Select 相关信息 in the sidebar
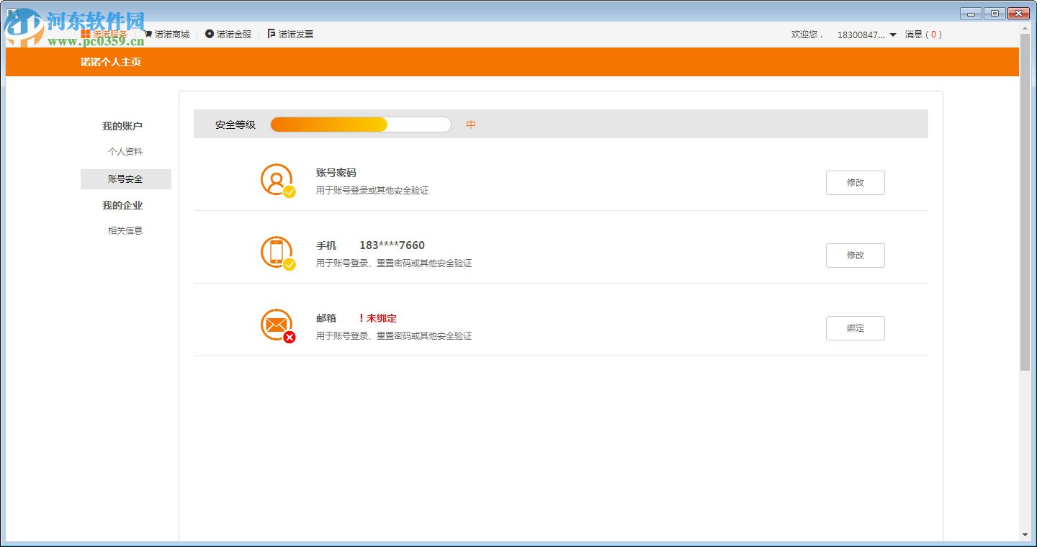The image size is (1037, 547). (125, 230)
